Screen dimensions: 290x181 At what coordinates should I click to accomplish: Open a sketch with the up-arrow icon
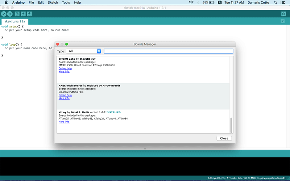(23, 14)
